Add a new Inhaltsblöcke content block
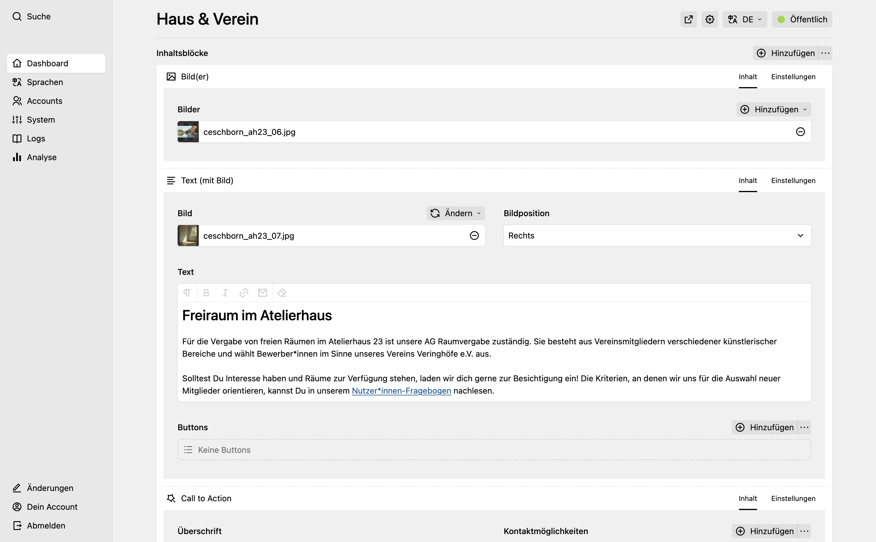 pos(786,53)
